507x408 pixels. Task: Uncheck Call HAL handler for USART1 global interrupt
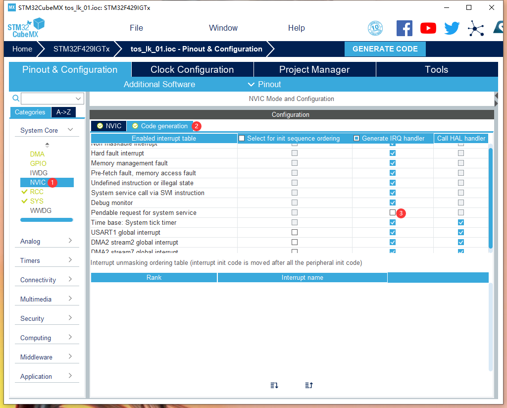[x=461, y=232]
